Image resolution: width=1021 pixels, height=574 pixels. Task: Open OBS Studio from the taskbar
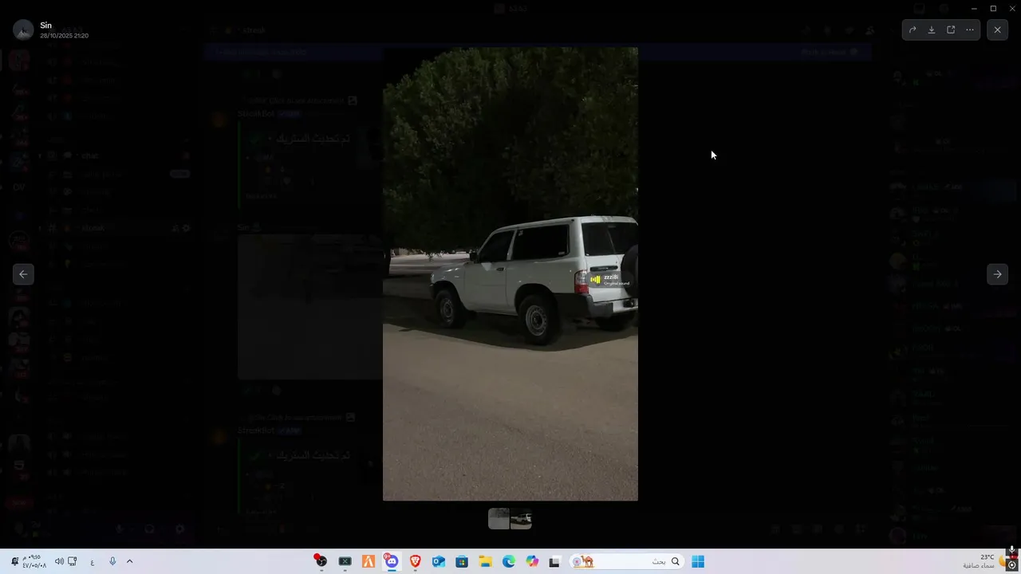[321, 561]
